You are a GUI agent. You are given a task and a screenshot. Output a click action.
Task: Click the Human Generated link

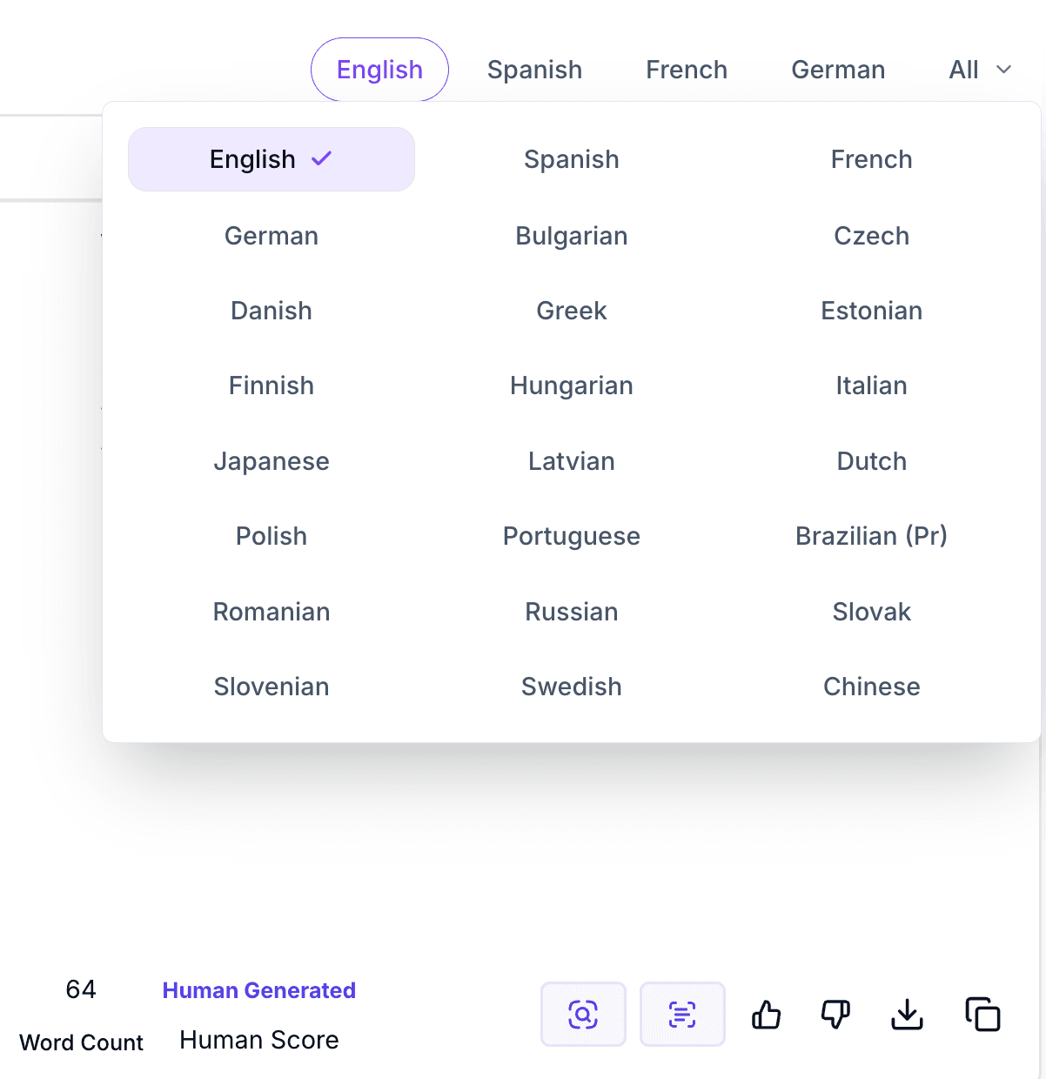pos(258,989)
